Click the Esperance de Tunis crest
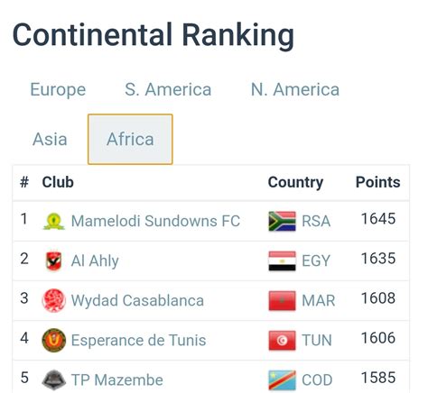428x393 pixels. 54,340
